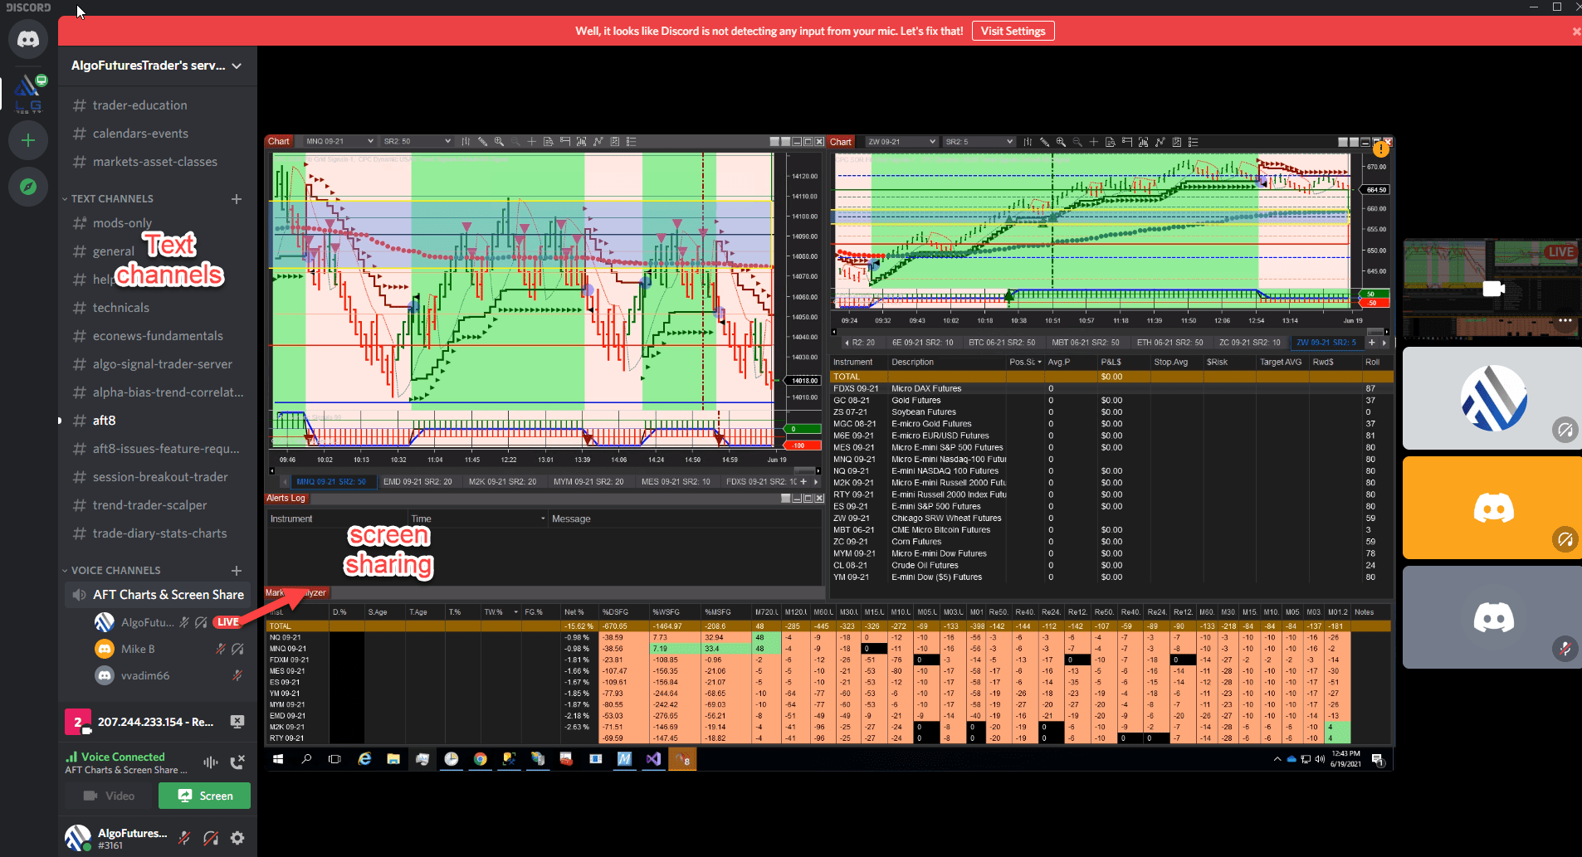Open the technicals channel
The image size is (1582, 857).
pyautogui.click(x=157, y=308)
